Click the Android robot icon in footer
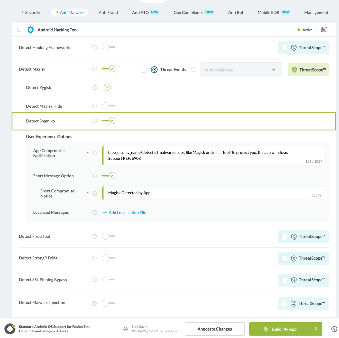 point(10,329)
